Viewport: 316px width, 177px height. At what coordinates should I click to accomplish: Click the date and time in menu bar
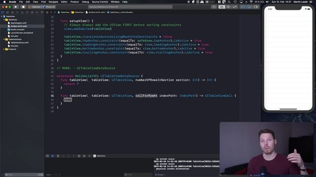[x=281, y=2]
